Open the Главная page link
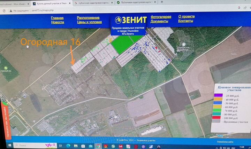 [x=57, y=18]
